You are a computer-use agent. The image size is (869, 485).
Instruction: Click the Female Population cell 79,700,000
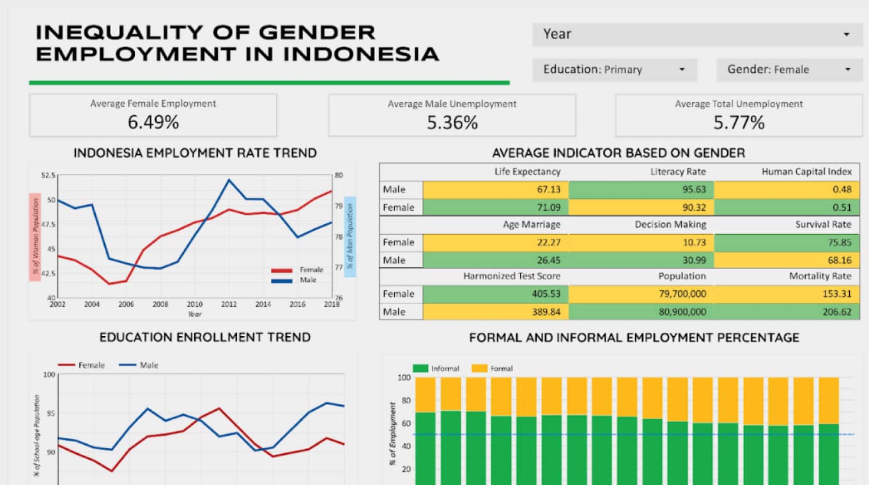click(x=641, y=294)
